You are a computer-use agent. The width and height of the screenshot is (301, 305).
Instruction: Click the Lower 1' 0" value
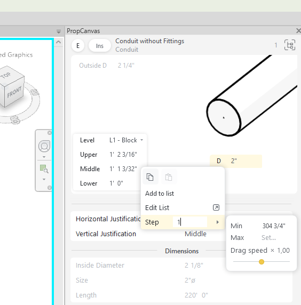click(116, 183)
